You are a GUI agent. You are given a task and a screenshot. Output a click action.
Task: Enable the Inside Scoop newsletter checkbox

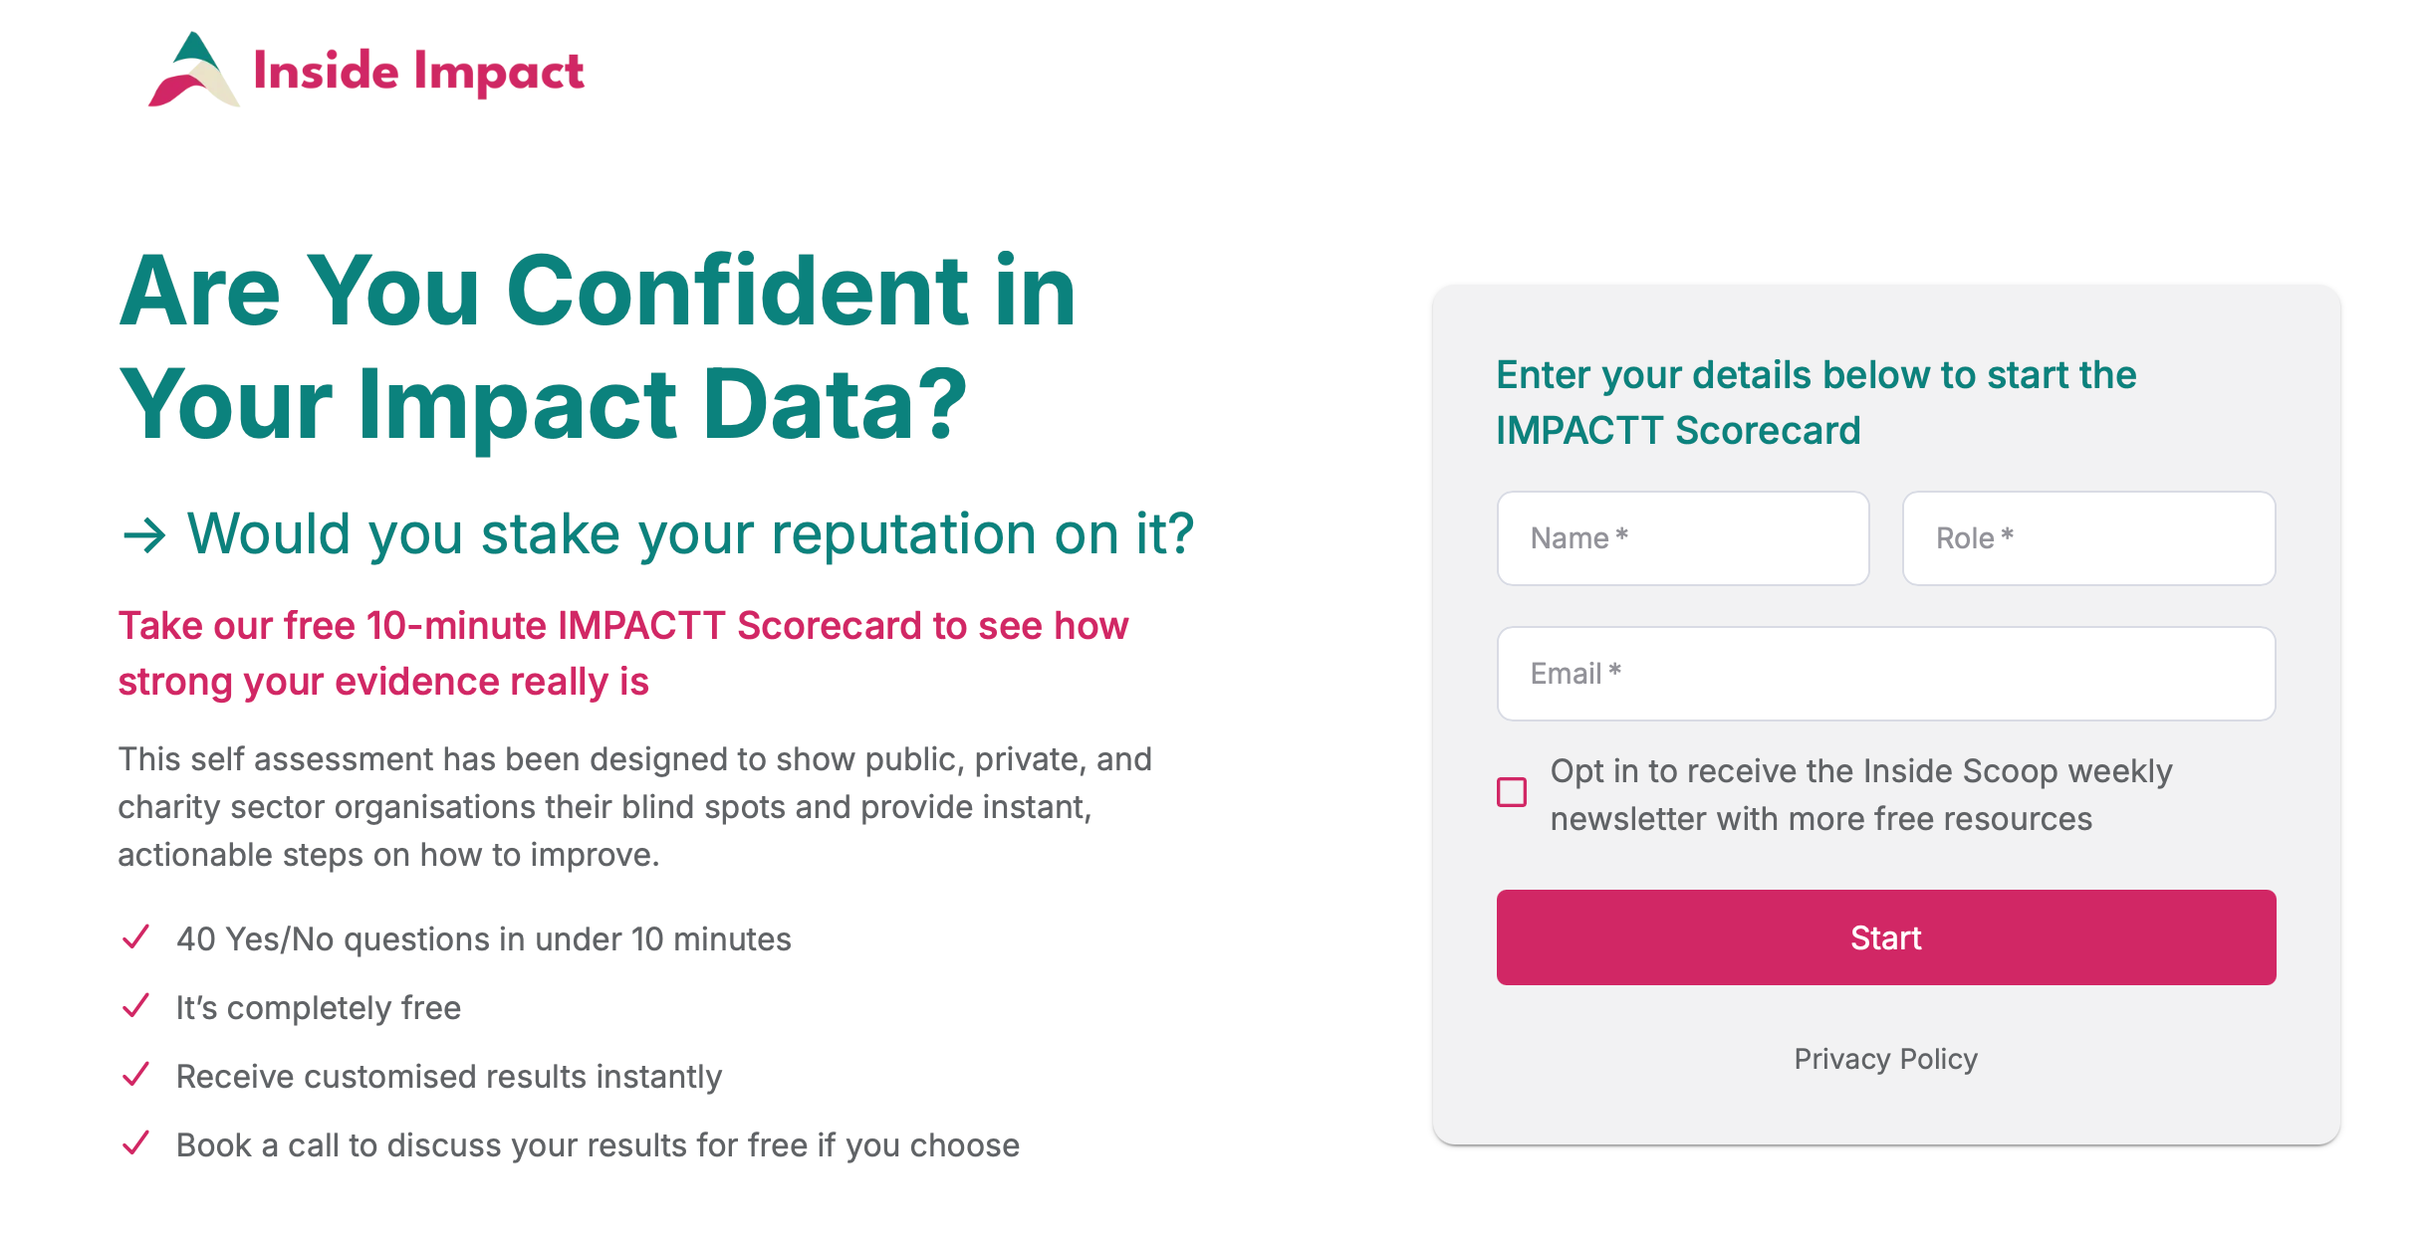[1511, 792]
